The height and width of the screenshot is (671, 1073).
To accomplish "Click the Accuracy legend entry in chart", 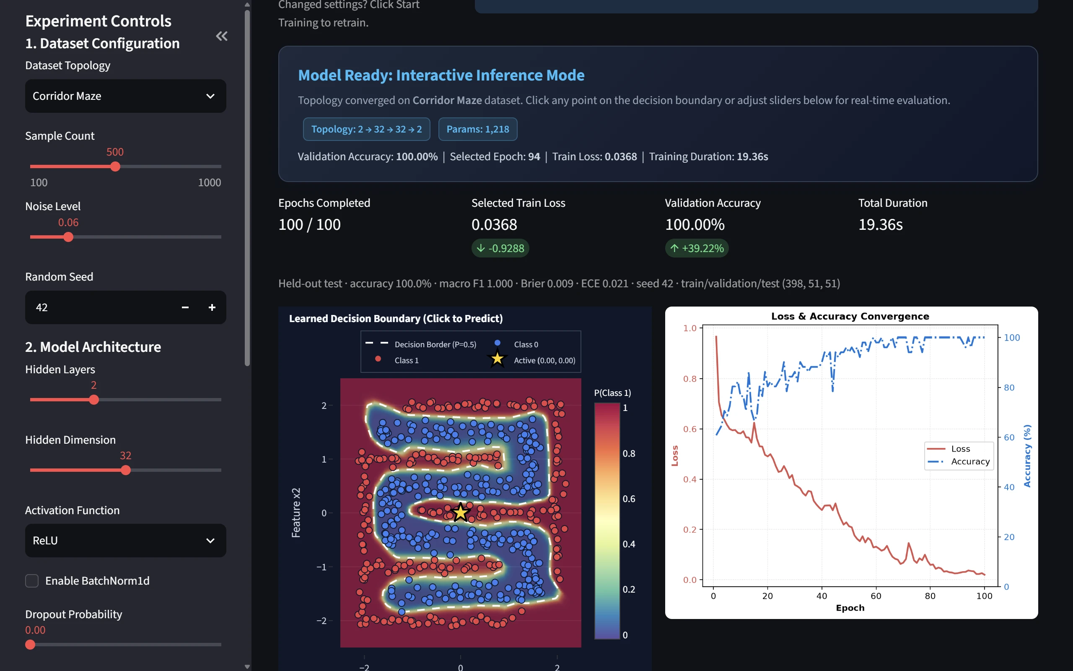I will coord(959,462).
